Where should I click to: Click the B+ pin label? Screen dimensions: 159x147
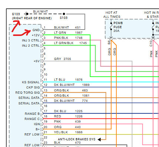pos(38,129)
